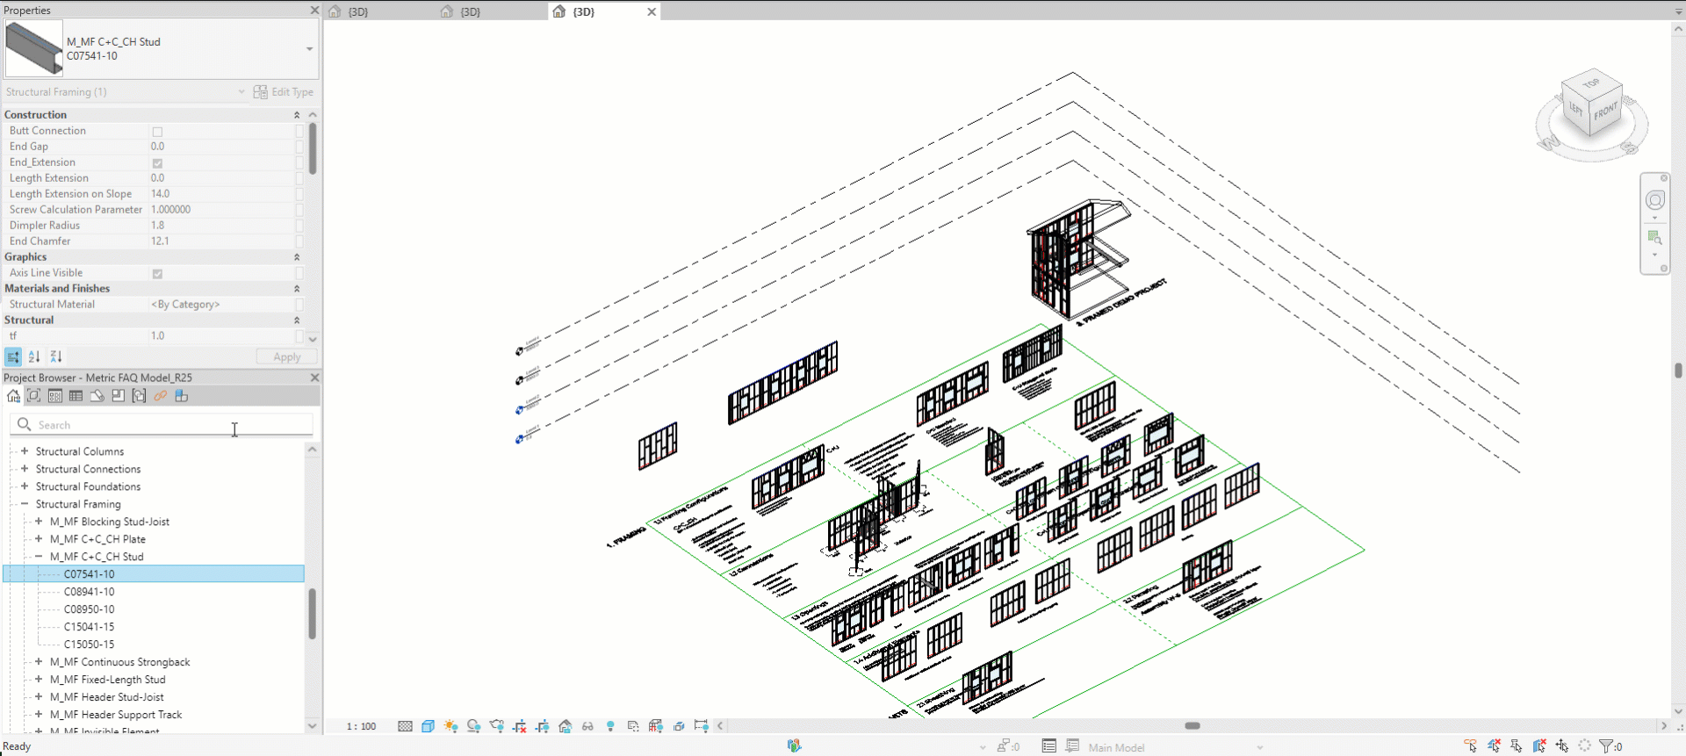Collapse the M_MF C+C_CH Stud node
This screenshot has height=756, width=1686.
[x=39, y=557]
